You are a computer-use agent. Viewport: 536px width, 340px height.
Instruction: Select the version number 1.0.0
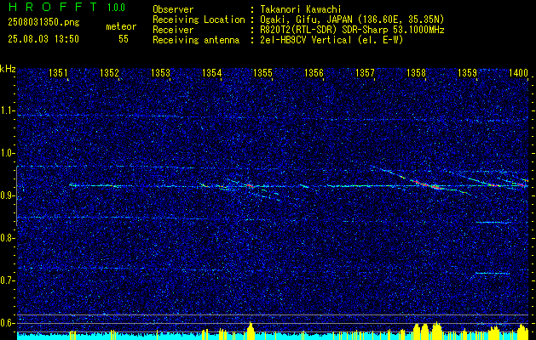pos(116,8)
